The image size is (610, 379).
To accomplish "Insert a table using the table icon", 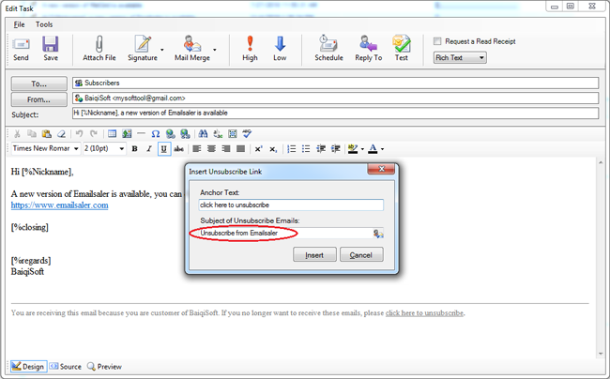I will pyautogui.click(x=112, y=134).
